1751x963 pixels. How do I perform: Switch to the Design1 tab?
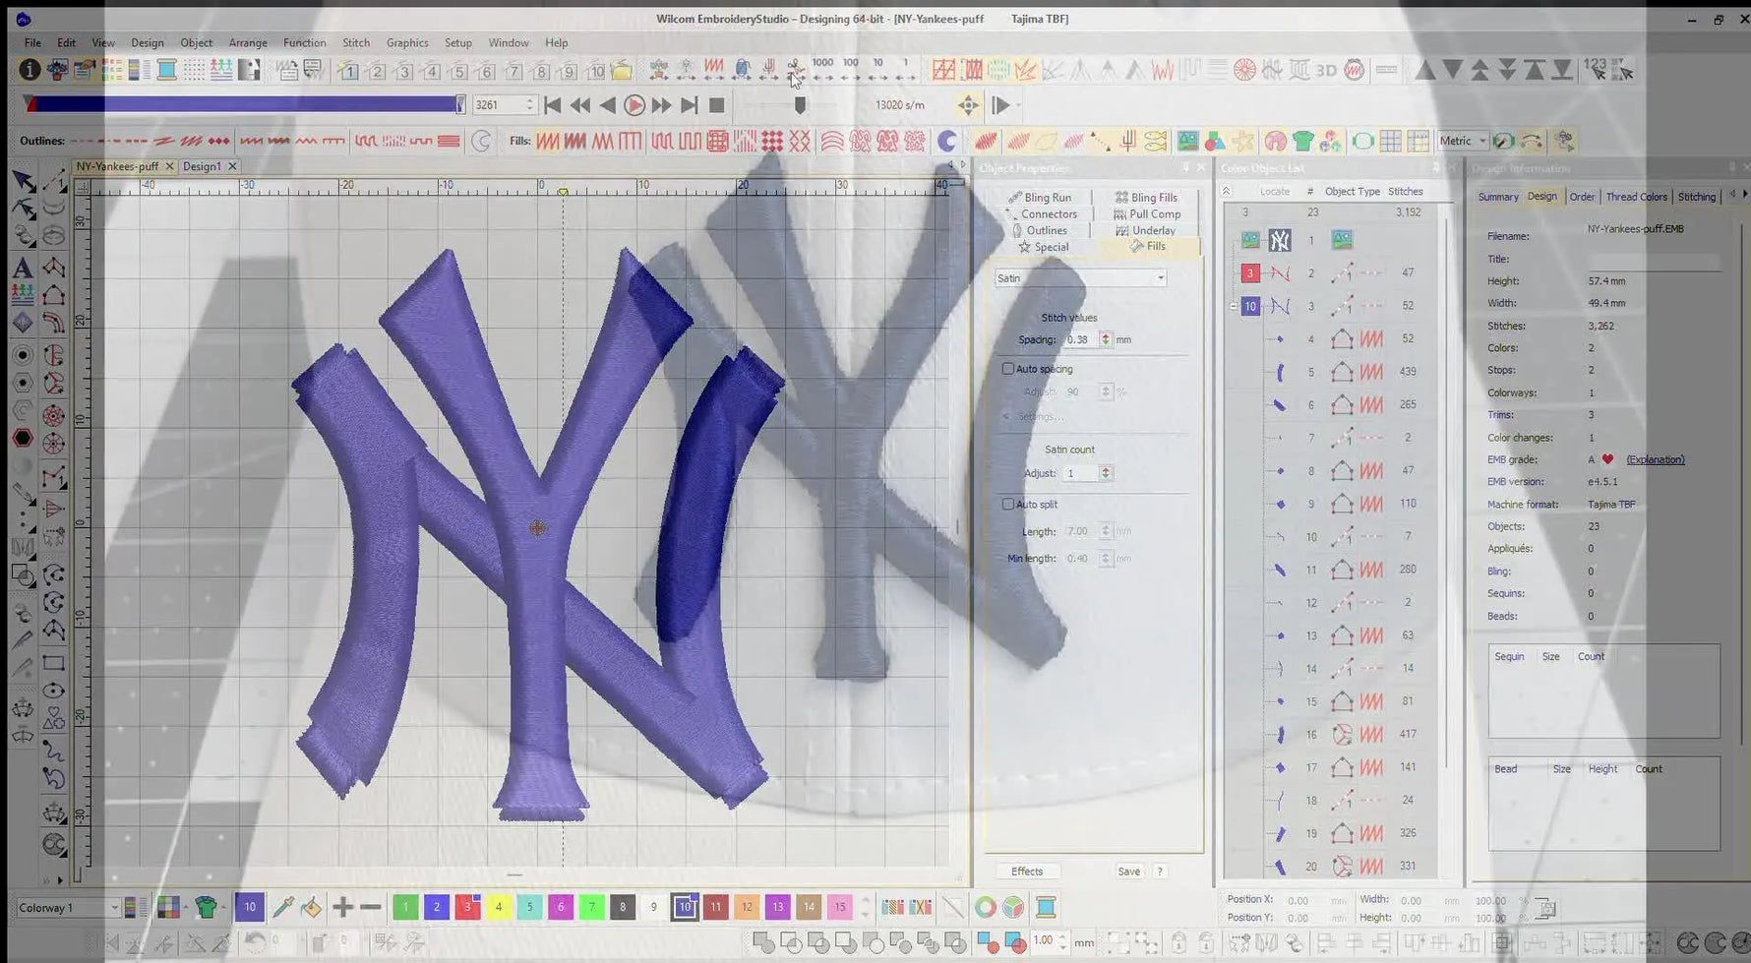(202, 166)
